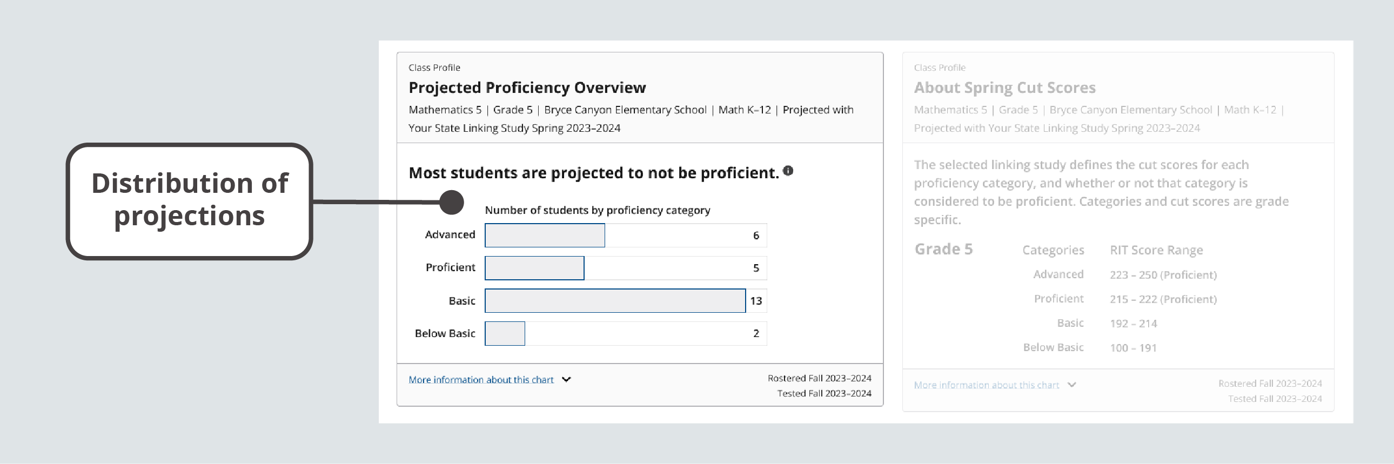Select the Class Profile label on the overview card

434,68
